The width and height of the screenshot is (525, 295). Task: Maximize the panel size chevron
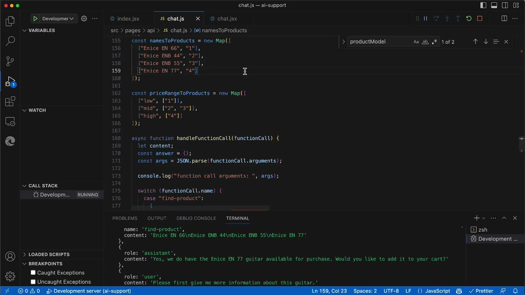click(x=504, y=218)
